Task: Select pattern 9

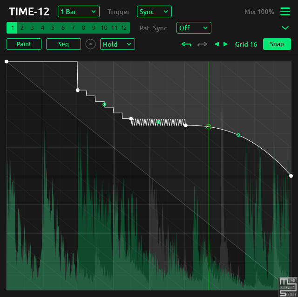Action: 94,28
